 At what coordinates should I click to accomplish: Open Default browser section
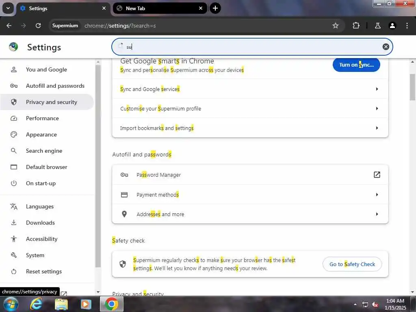(x=47, y=167)
